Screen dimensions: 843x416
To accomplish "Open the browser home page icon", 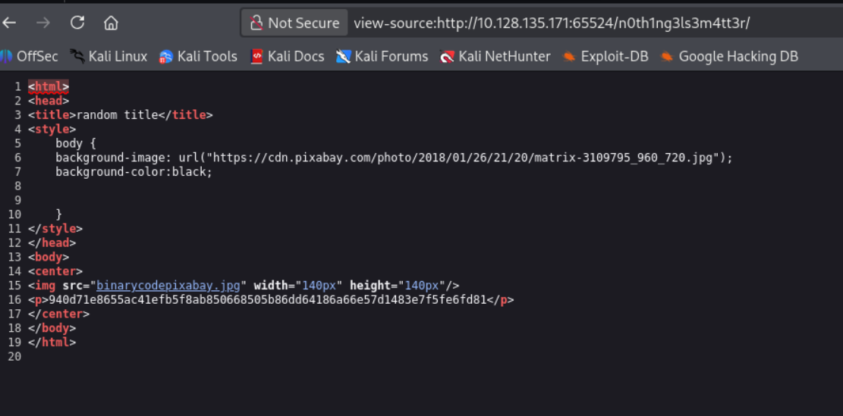I will (111, 23).
